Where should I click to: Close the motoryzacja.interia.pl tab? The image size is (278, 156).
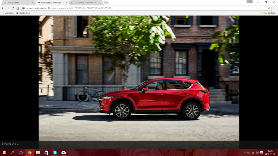[66, 2]
